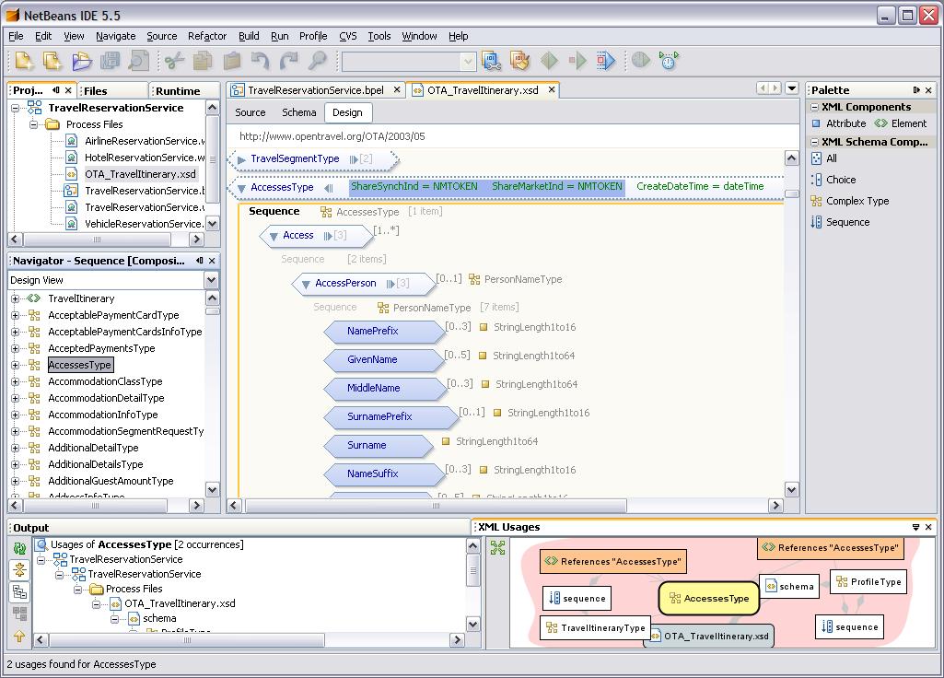The height and width of the screenshot is (678, 944).
Task: Select Complex Type in the Palette
Action: (850, 201)
